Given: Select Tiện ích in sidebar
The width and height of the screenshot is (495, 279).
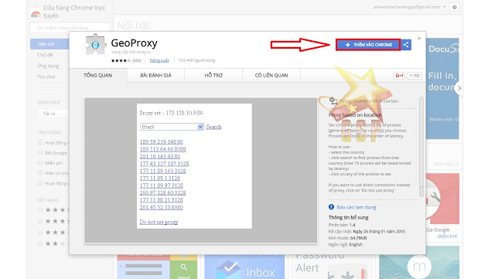Looking at the screenshot, I should tap(49, 44).
